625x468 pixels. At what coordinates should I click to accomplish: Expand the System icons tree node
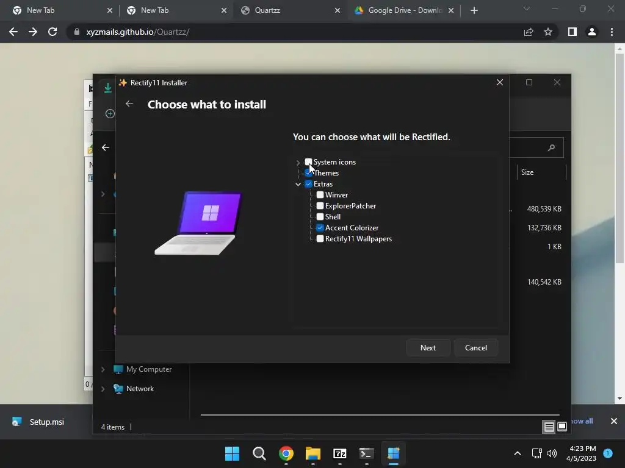(x=298, y=162)
